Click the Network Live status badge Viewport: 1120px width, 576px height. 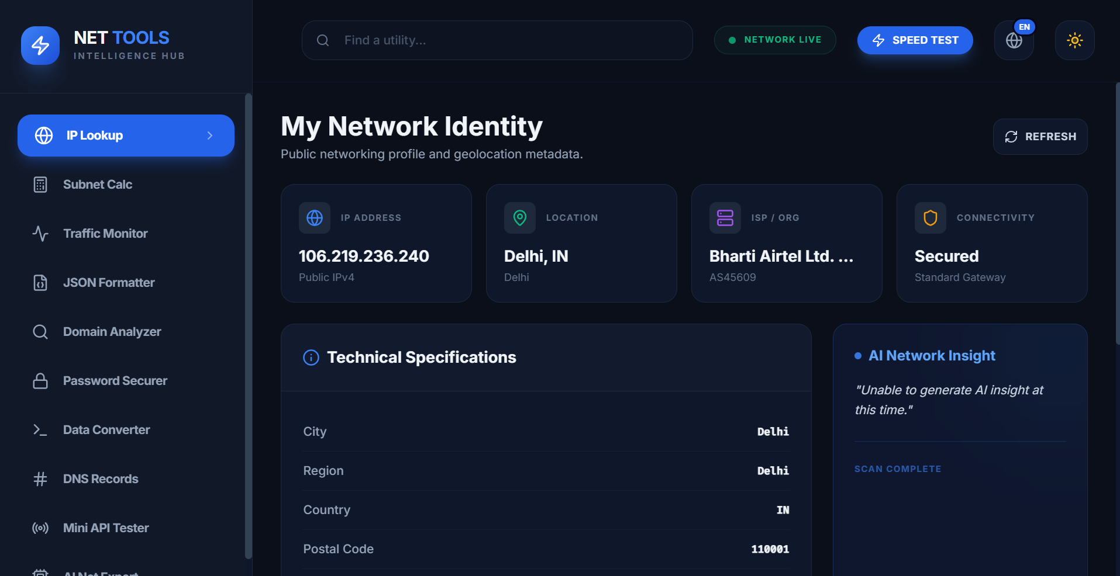(775, 40)
